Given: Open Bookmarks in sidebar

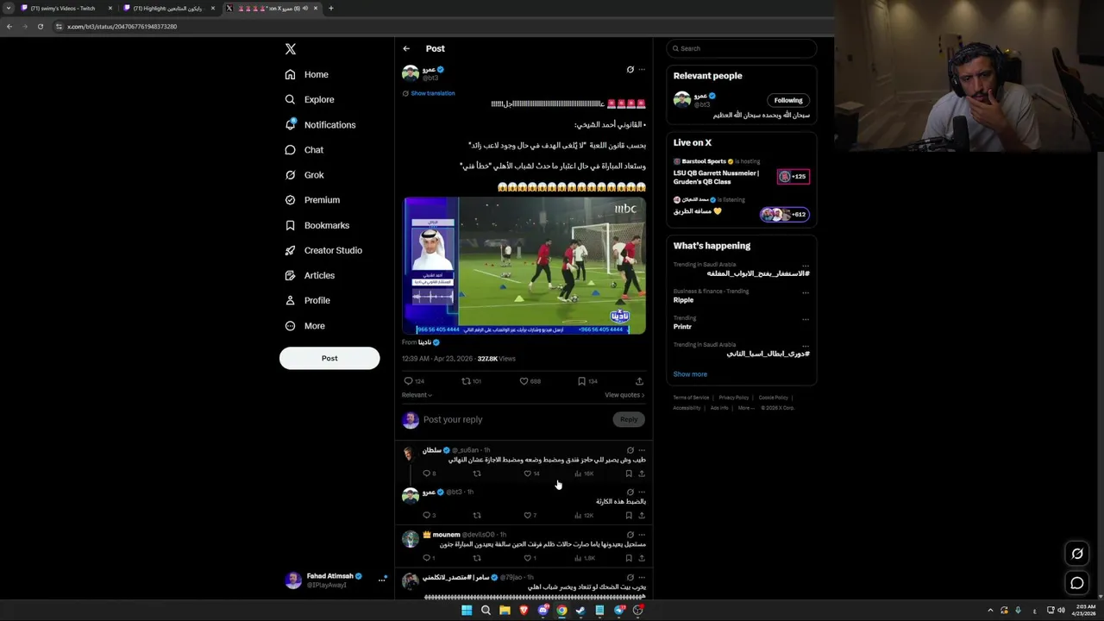Looking at the screenshot, I should pos(317,225).
